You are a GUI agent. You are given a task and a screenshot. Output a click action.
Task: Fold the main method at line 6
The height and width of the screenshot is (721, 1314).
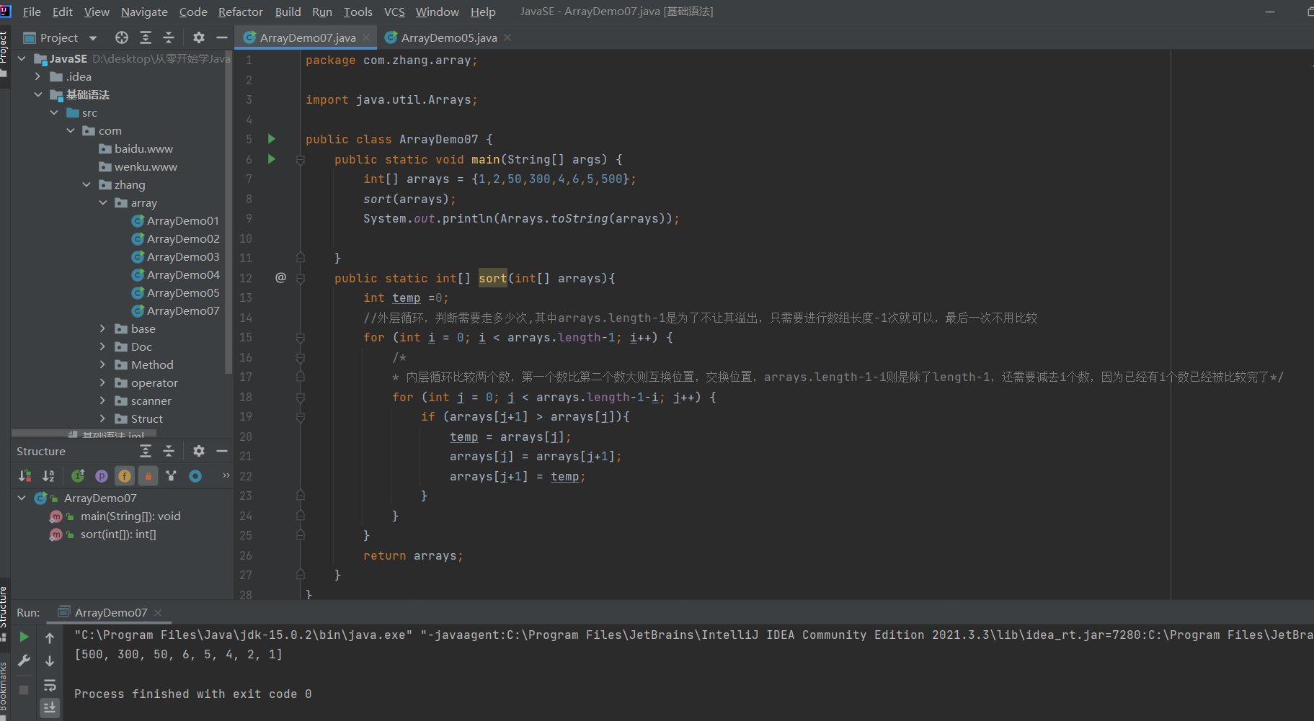(x=301, y=160)
